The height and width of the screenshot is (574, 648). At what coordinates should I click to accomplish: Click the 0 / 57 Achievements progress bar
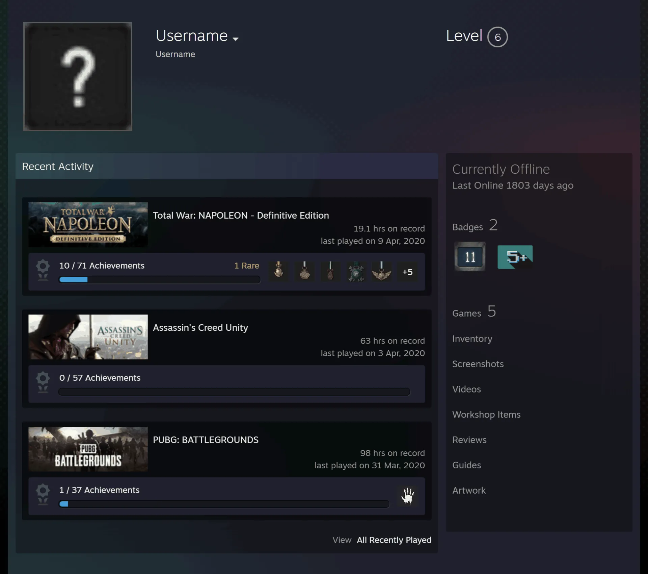coord(234,392)
